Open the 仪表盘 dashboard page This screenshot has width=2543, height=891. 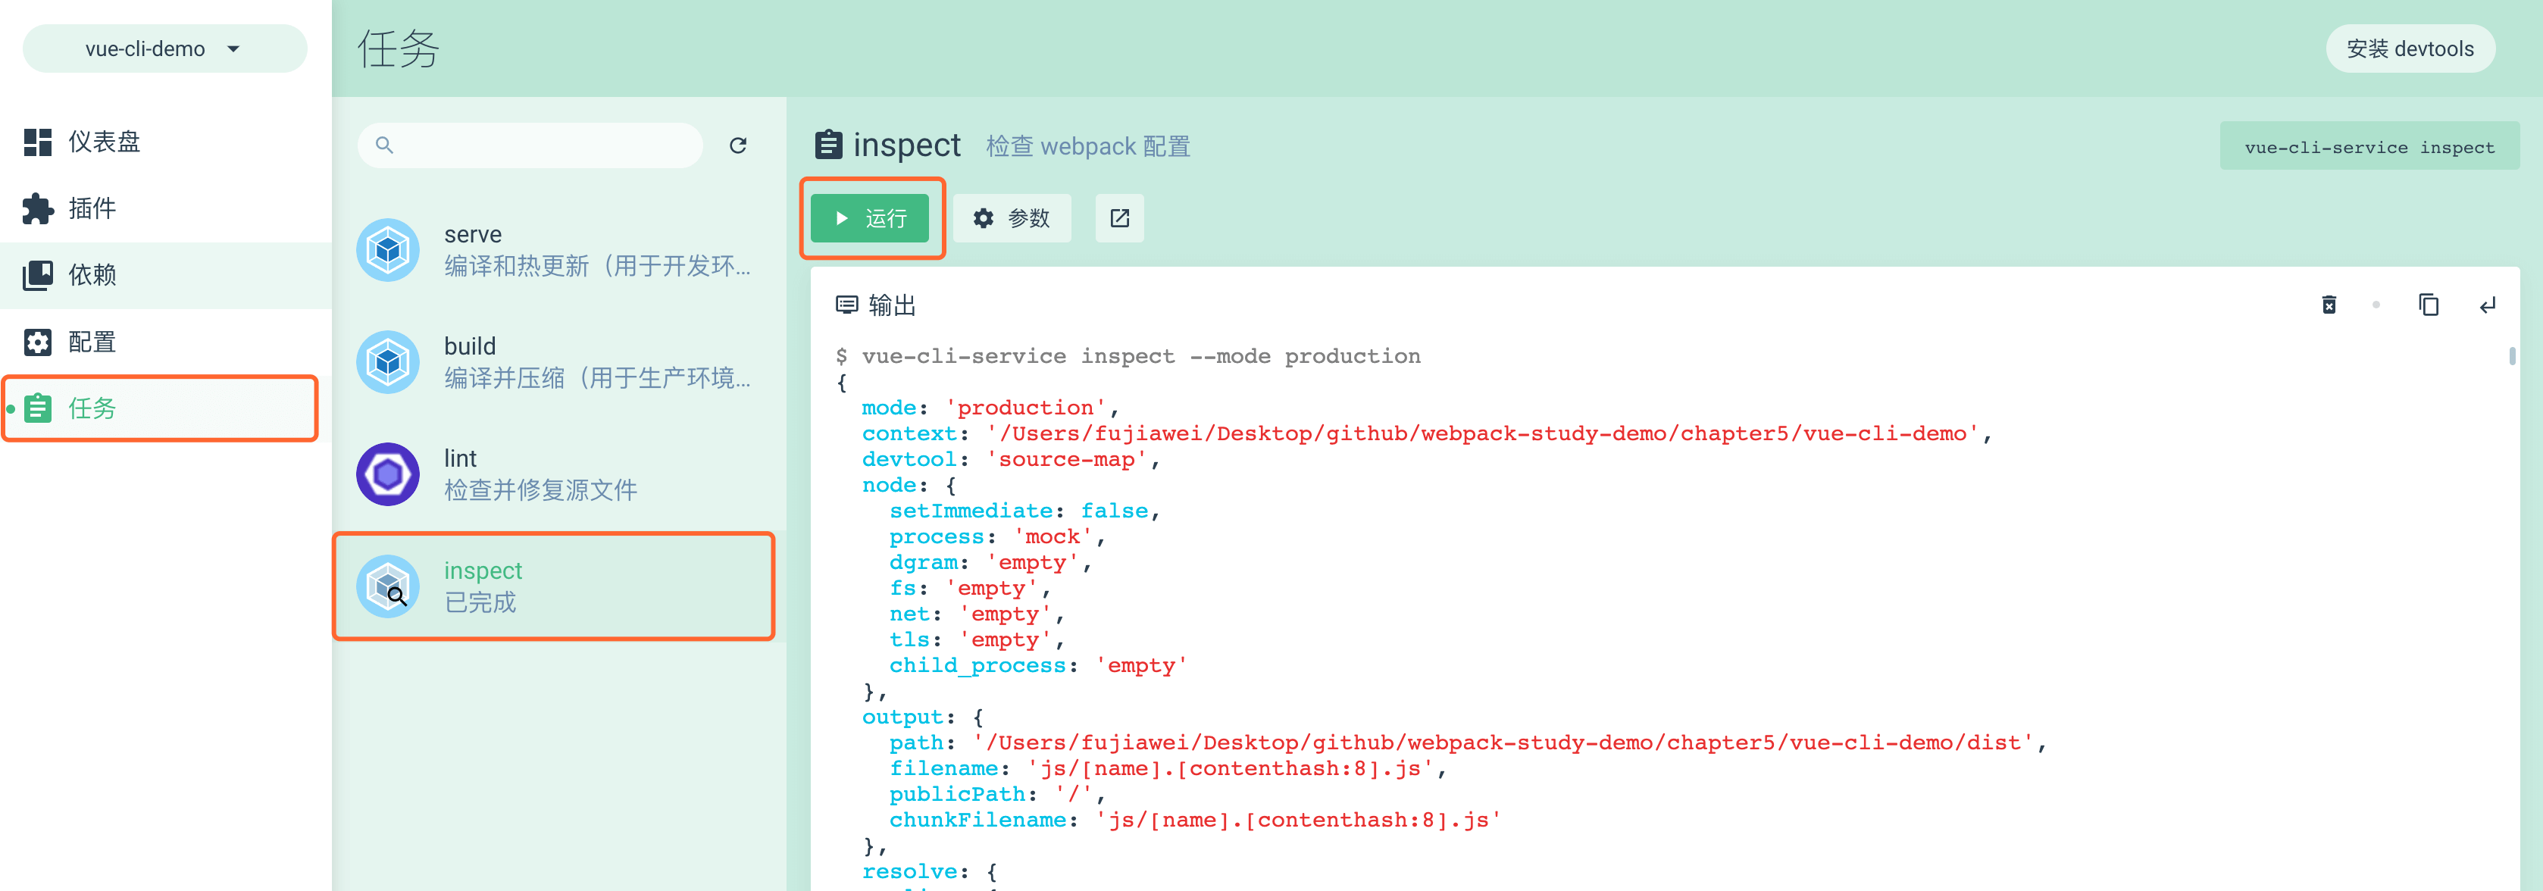pyautogui.click(x=104, y=142)
